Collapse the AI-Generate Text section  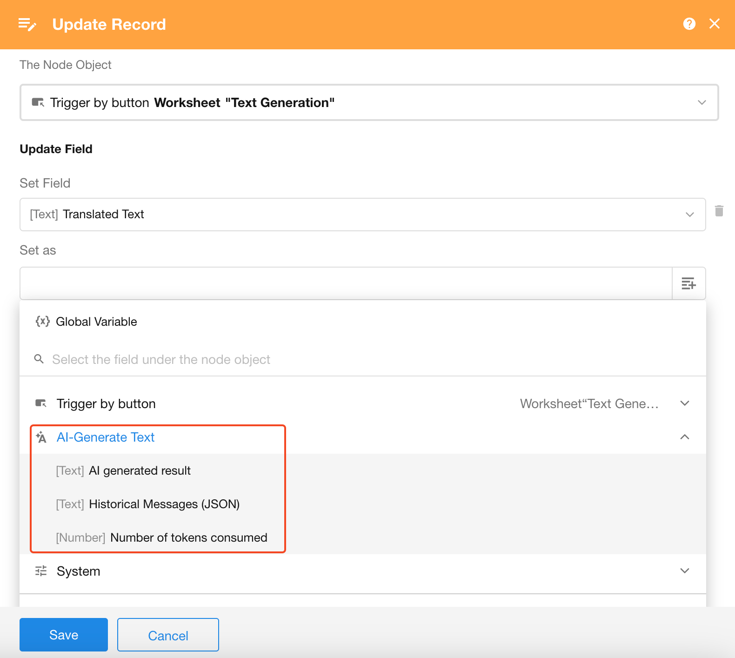tap(684, 437)
